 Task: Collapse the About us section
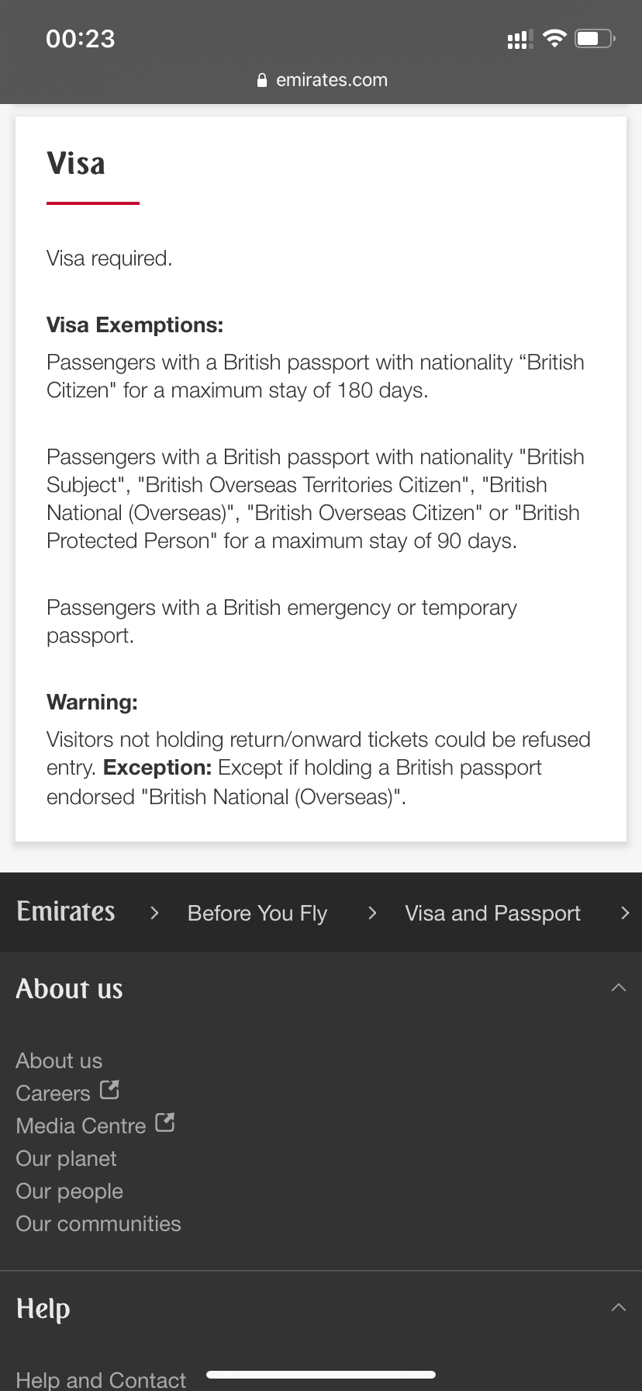618,988
